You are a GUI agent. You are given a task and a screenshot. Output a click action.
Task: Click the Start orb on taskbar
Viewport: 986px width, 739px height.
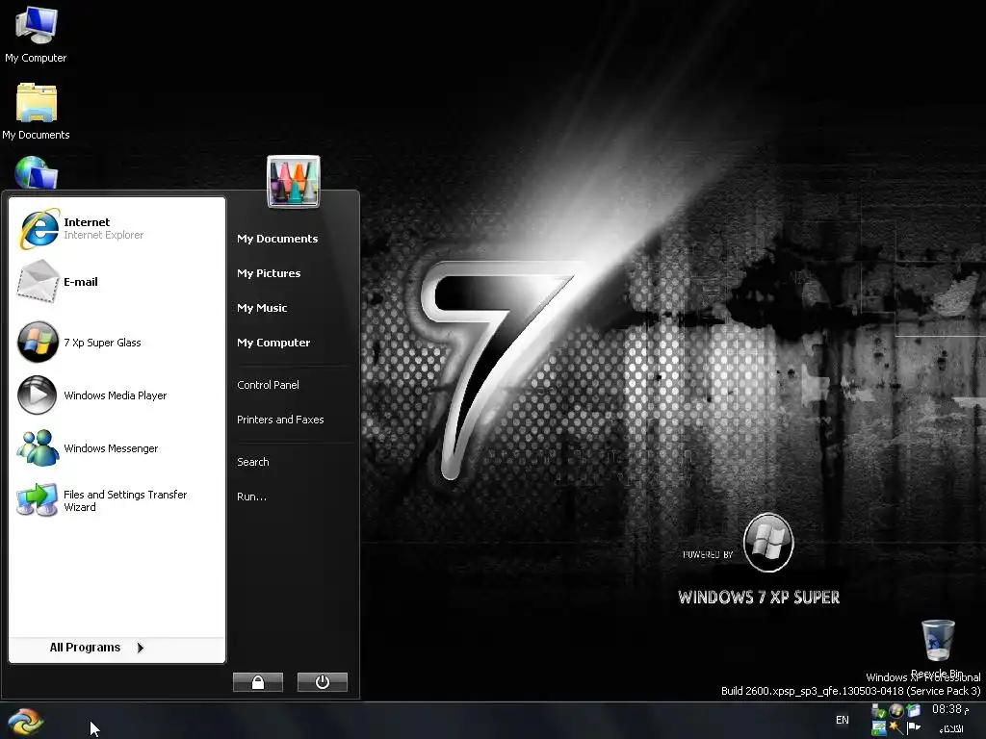[x=25, y=722]
